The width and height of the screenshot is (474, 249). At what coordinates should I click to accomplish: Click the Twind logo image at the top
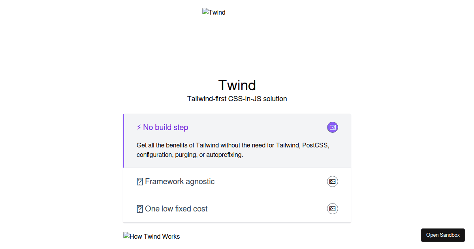coord(214,12)
